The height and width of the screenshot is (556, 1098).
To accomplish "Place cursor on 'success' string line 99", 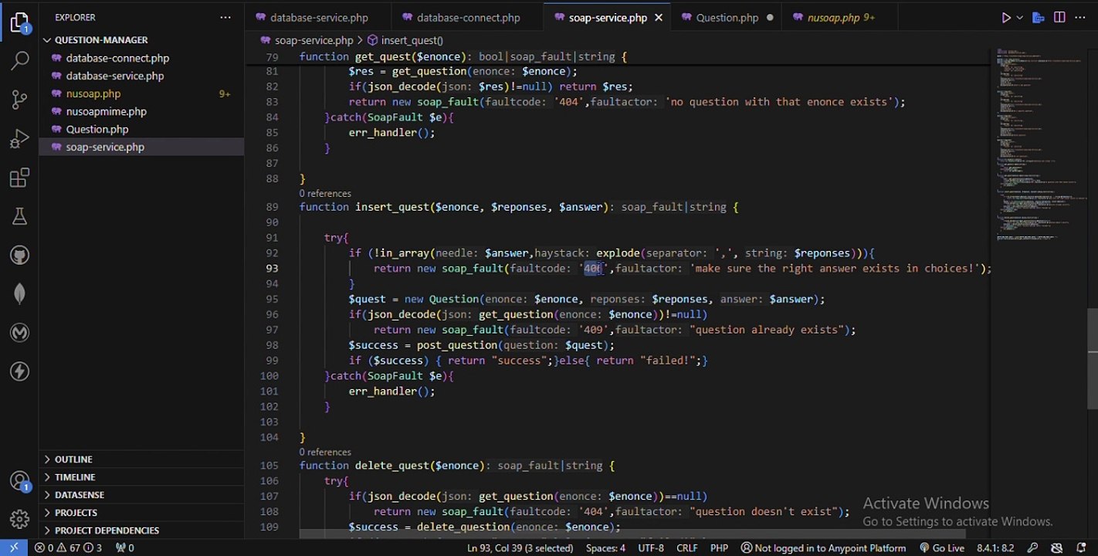I will pyautogui.click(x=521, y=361).
